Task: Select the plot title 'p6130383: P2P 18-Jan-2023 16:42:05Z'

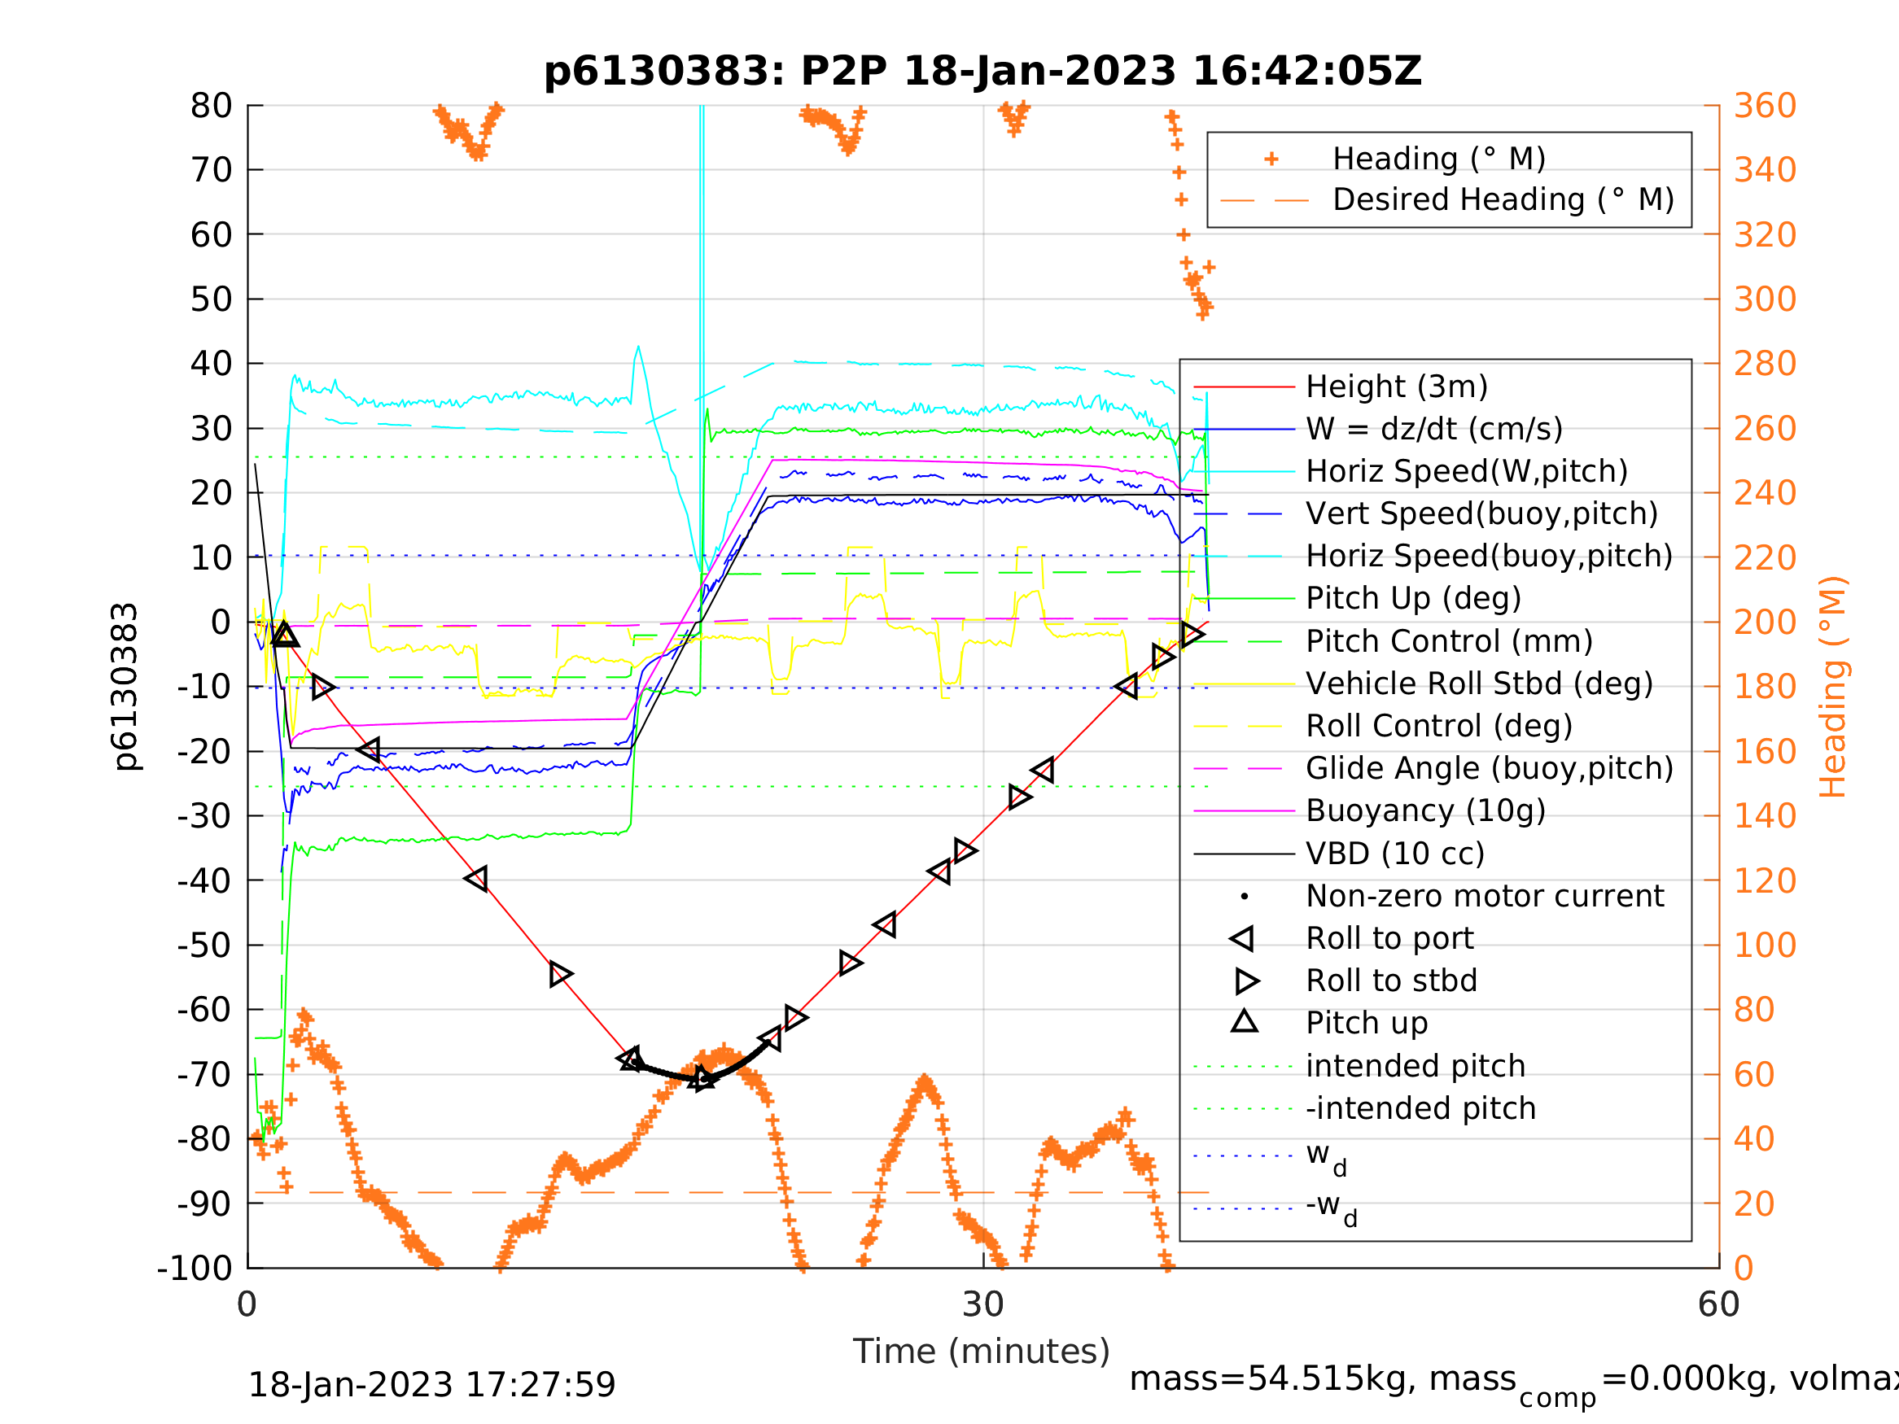Action: pos(983,70)
